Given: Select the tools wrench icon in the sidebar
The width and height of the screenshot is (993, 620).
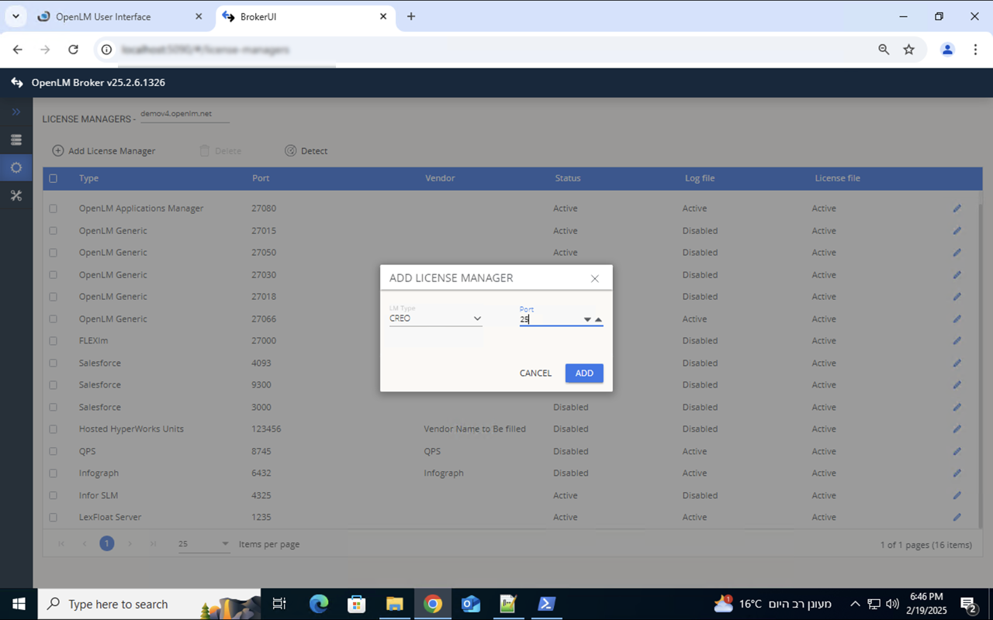Looking at the screenshot, I should pyautogui.click(x=16, y=195).
